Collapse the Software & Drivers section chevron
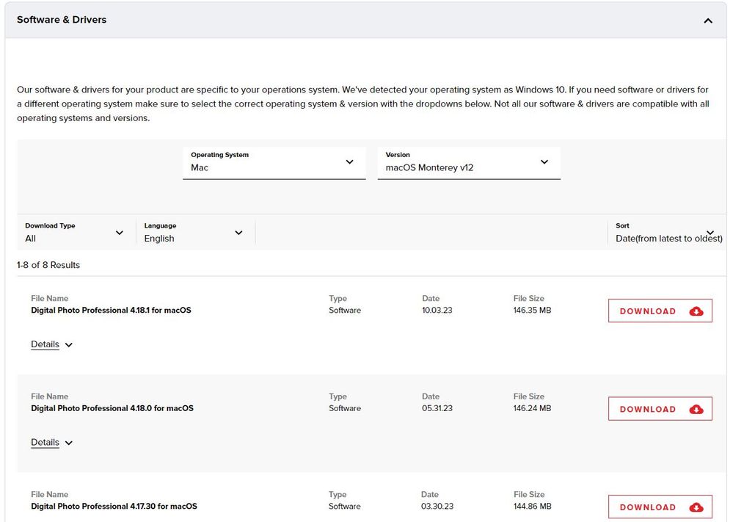This screenshot has width=733, height=522. tap(707, 21)
